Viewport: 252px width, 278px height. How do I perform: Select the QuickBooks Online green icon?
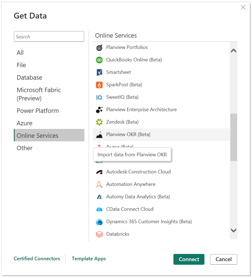coord(99,60)
